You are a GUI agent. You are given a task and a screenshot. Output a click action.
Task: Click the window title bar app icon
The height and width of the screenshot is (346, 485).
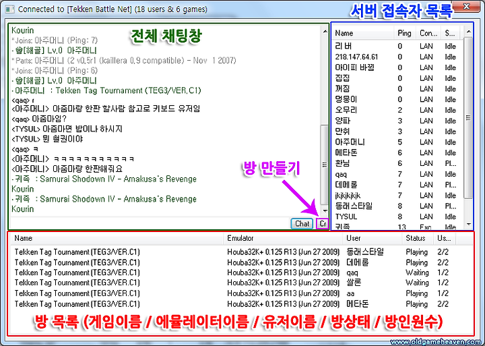[10, 9]
